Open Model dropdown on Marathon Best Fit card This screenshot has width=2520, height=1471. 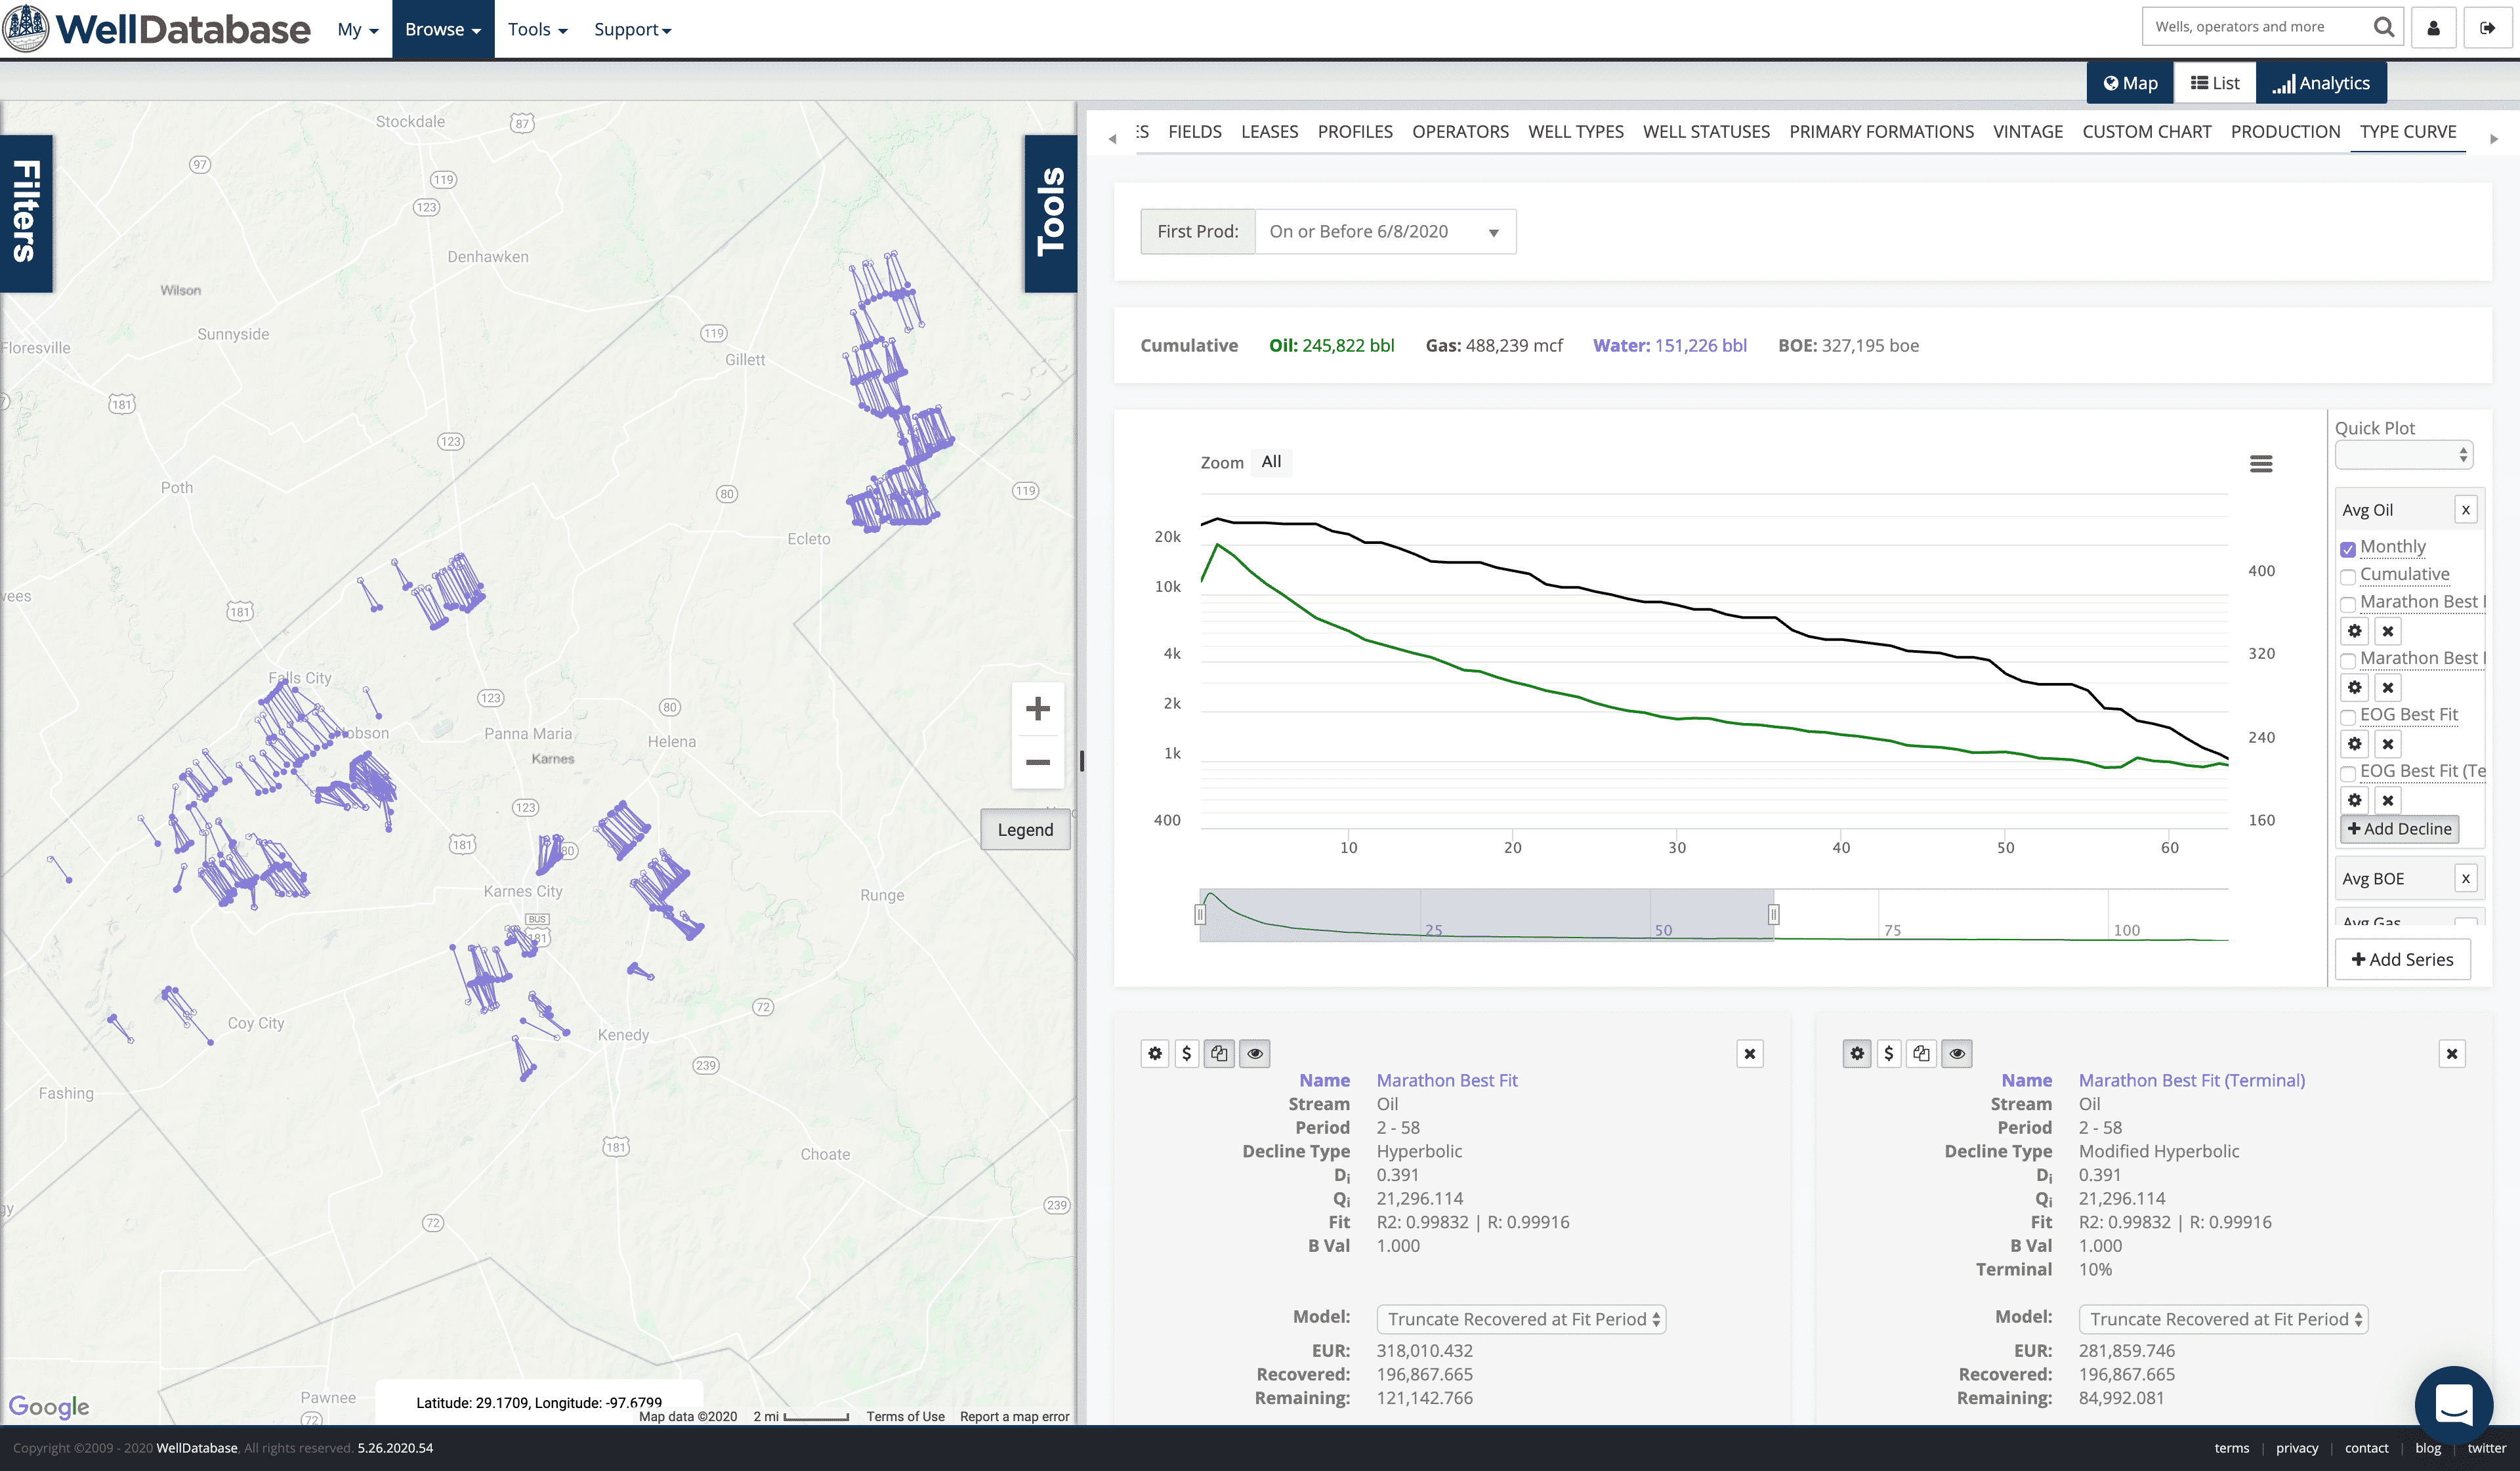point(1520,1319)
